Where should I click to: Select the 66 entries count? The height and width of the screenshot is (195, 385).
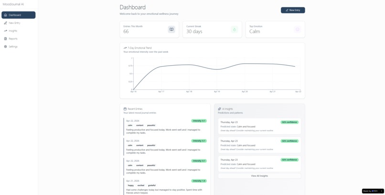[126, 31]
